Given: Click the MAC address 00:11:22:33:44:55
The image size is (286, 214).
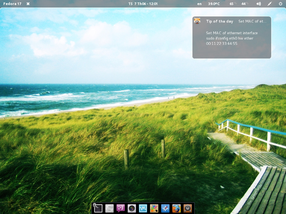Looking at the screenshot, I should [x=221, y=43].
